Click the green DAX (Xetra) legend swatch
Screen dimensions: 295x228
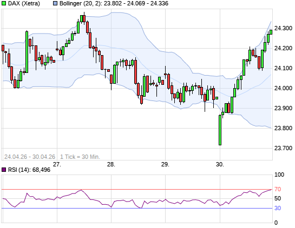4,3
